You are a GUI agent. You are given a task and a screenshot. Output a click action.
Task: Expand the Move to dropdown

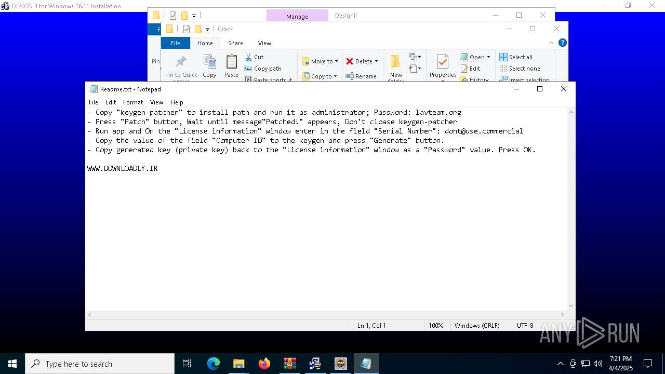[336, 61]
